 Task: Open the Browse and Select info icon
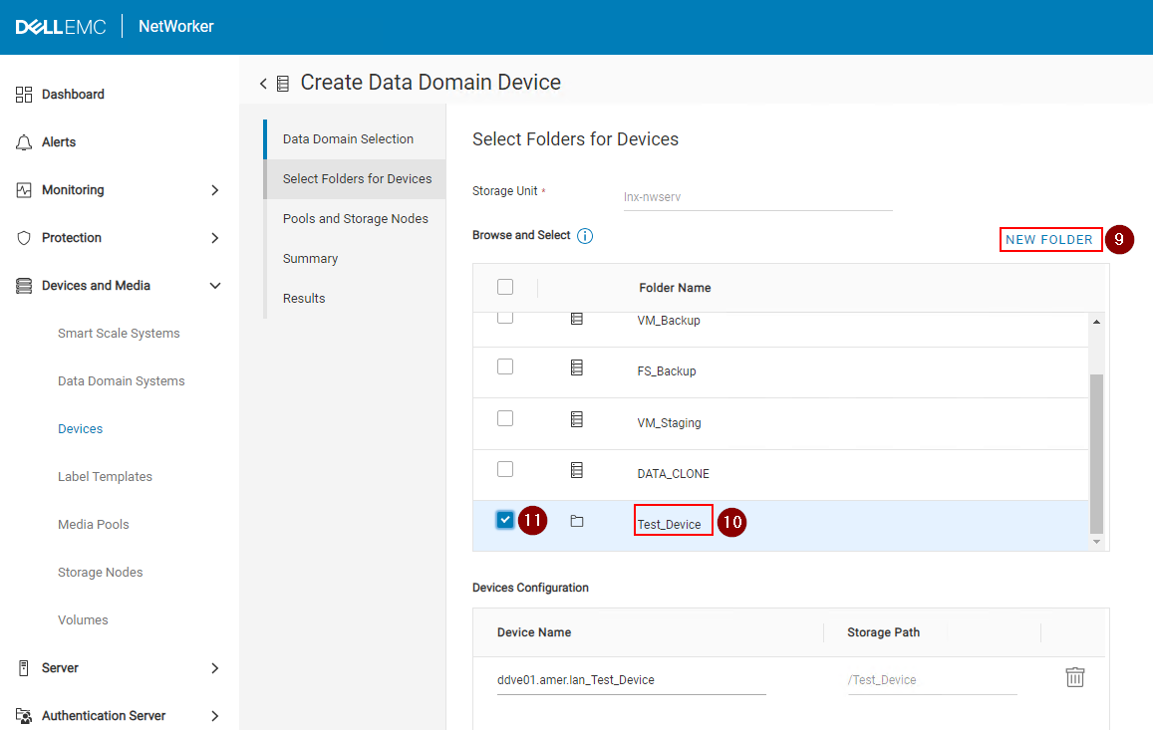point(585,236)
